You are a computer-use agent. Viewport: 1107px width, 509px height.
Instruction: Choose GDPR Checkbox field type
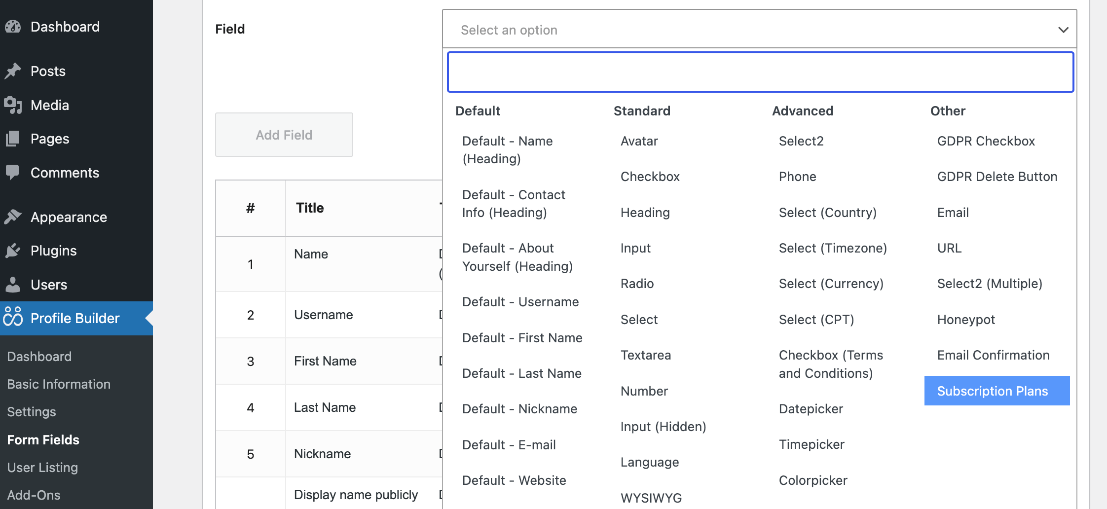[986, 141]
